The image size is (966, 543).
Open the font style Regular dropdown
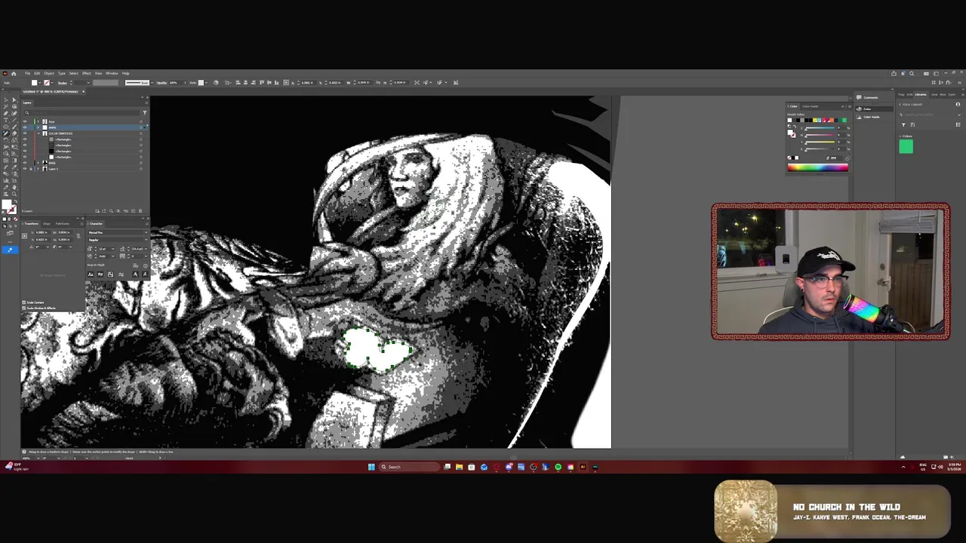click(146, 240)
